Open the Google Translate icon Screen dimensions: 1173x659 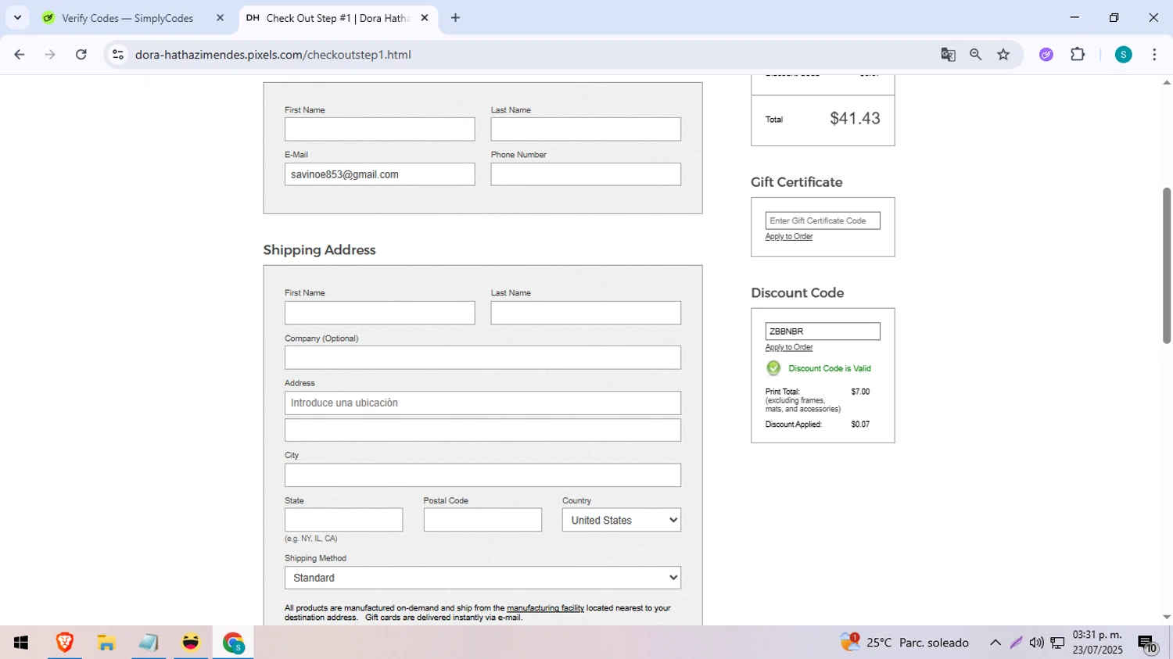[x=948, y=55]
